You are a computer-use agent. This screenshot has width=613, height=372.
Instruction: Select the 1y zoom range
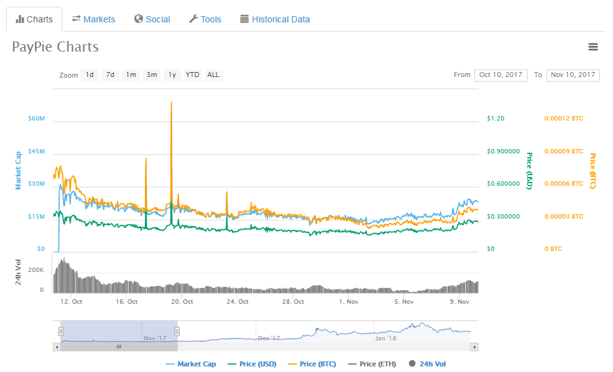click(172, 75)
